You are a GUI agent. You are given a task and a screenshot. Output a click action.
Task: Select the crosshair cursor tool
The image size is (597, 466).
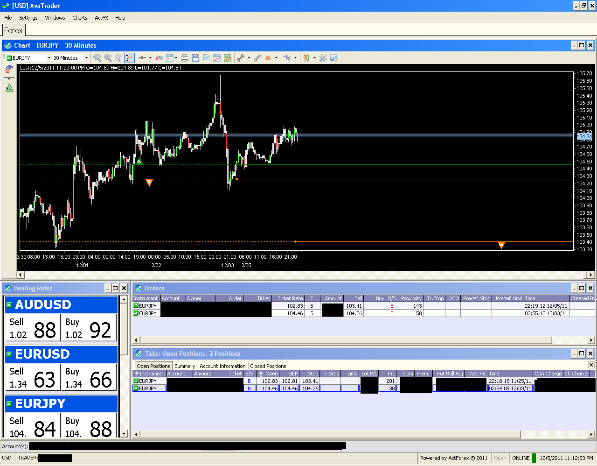[142, 58]
